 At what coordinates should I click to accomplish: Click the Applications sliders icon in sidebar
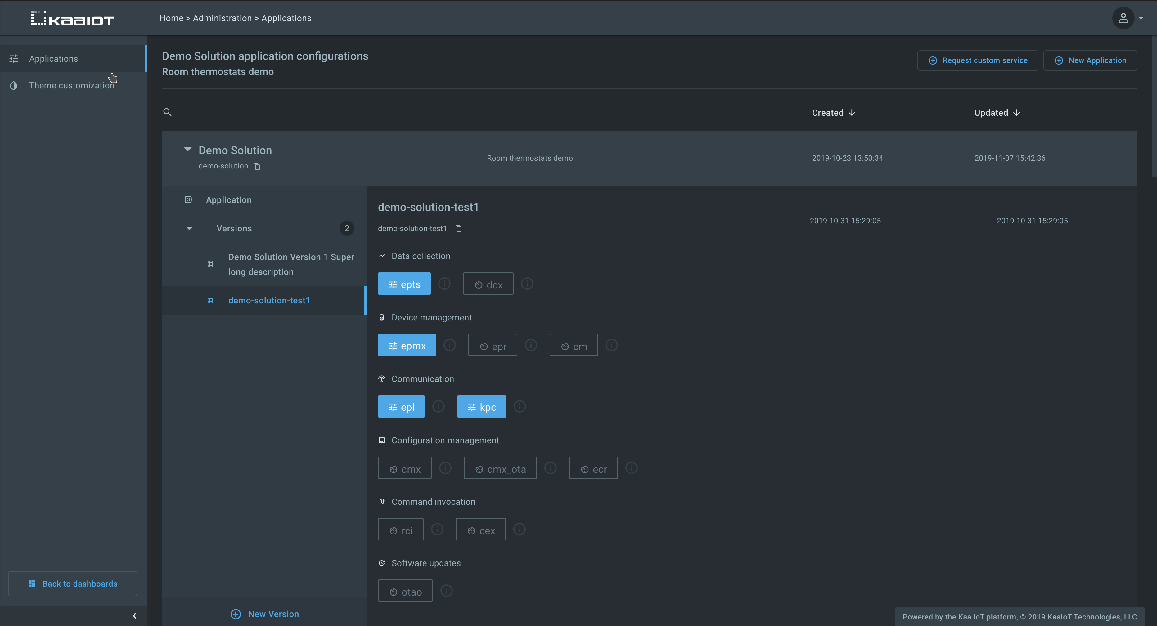coord(14,59)
